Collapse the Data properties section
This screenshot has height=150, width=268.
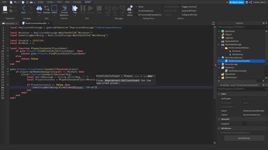[x=219, y=94]
